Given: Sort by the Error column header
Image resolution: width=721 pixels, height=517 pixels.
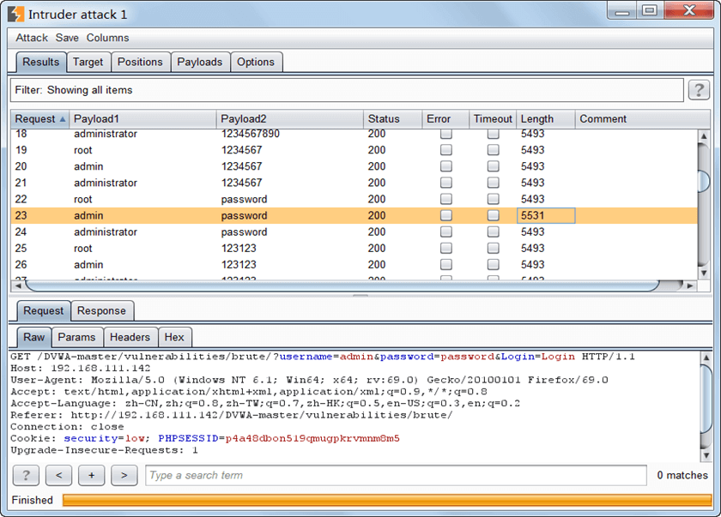Looking at the screenshot, I should click(445, 119).
